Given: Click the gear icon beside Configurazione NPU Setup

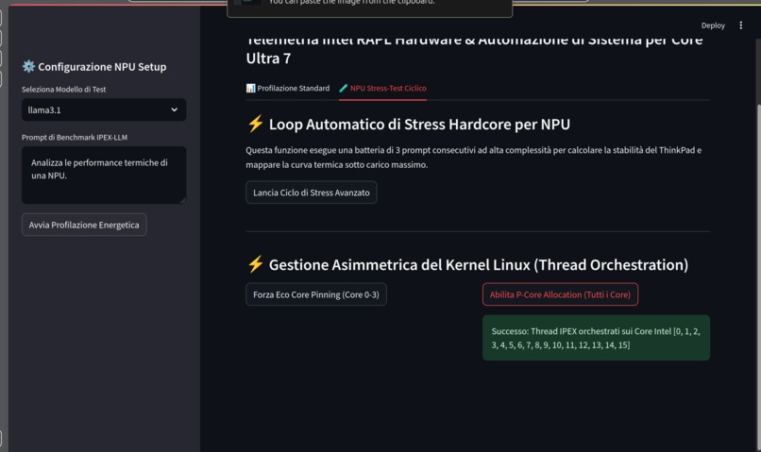Looking at the screenshot, I should coord(28,66).
